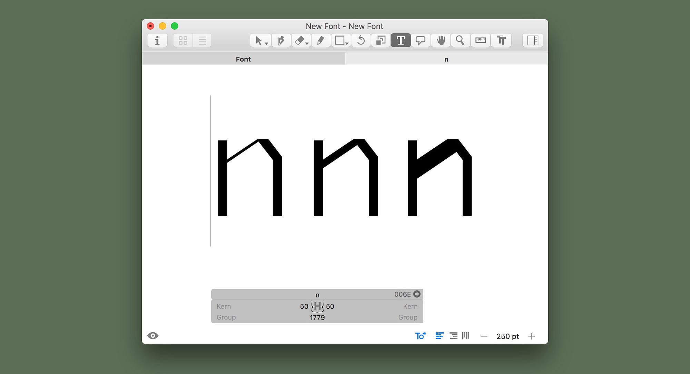Set right-to-left text alignment

(453, 336)
